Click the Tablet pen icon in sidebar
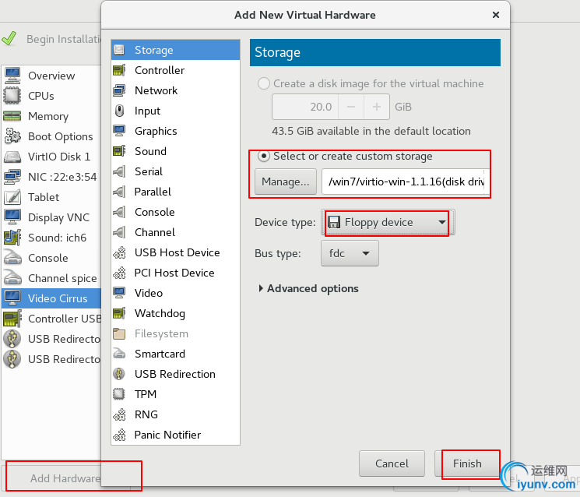 (x=12, y=197)
